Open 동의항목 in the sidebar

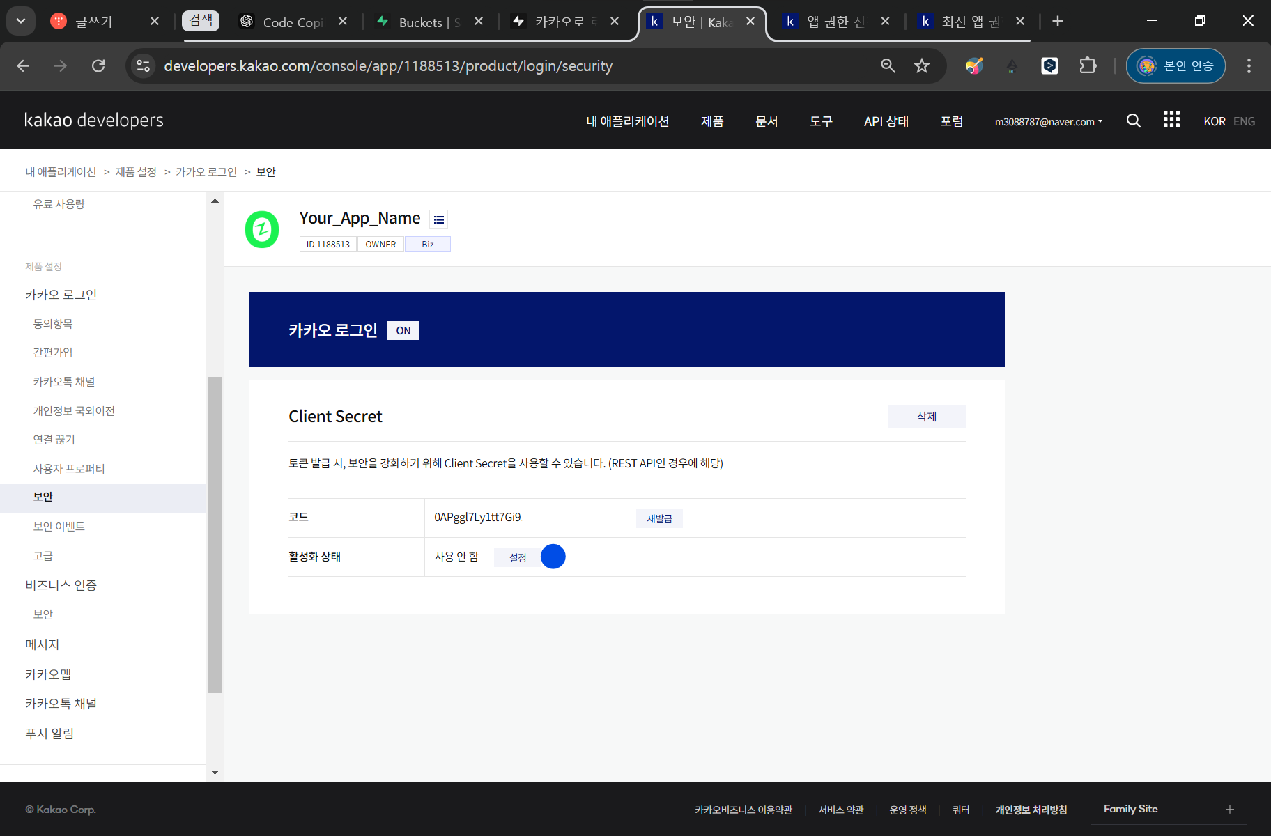coord(53,323)
